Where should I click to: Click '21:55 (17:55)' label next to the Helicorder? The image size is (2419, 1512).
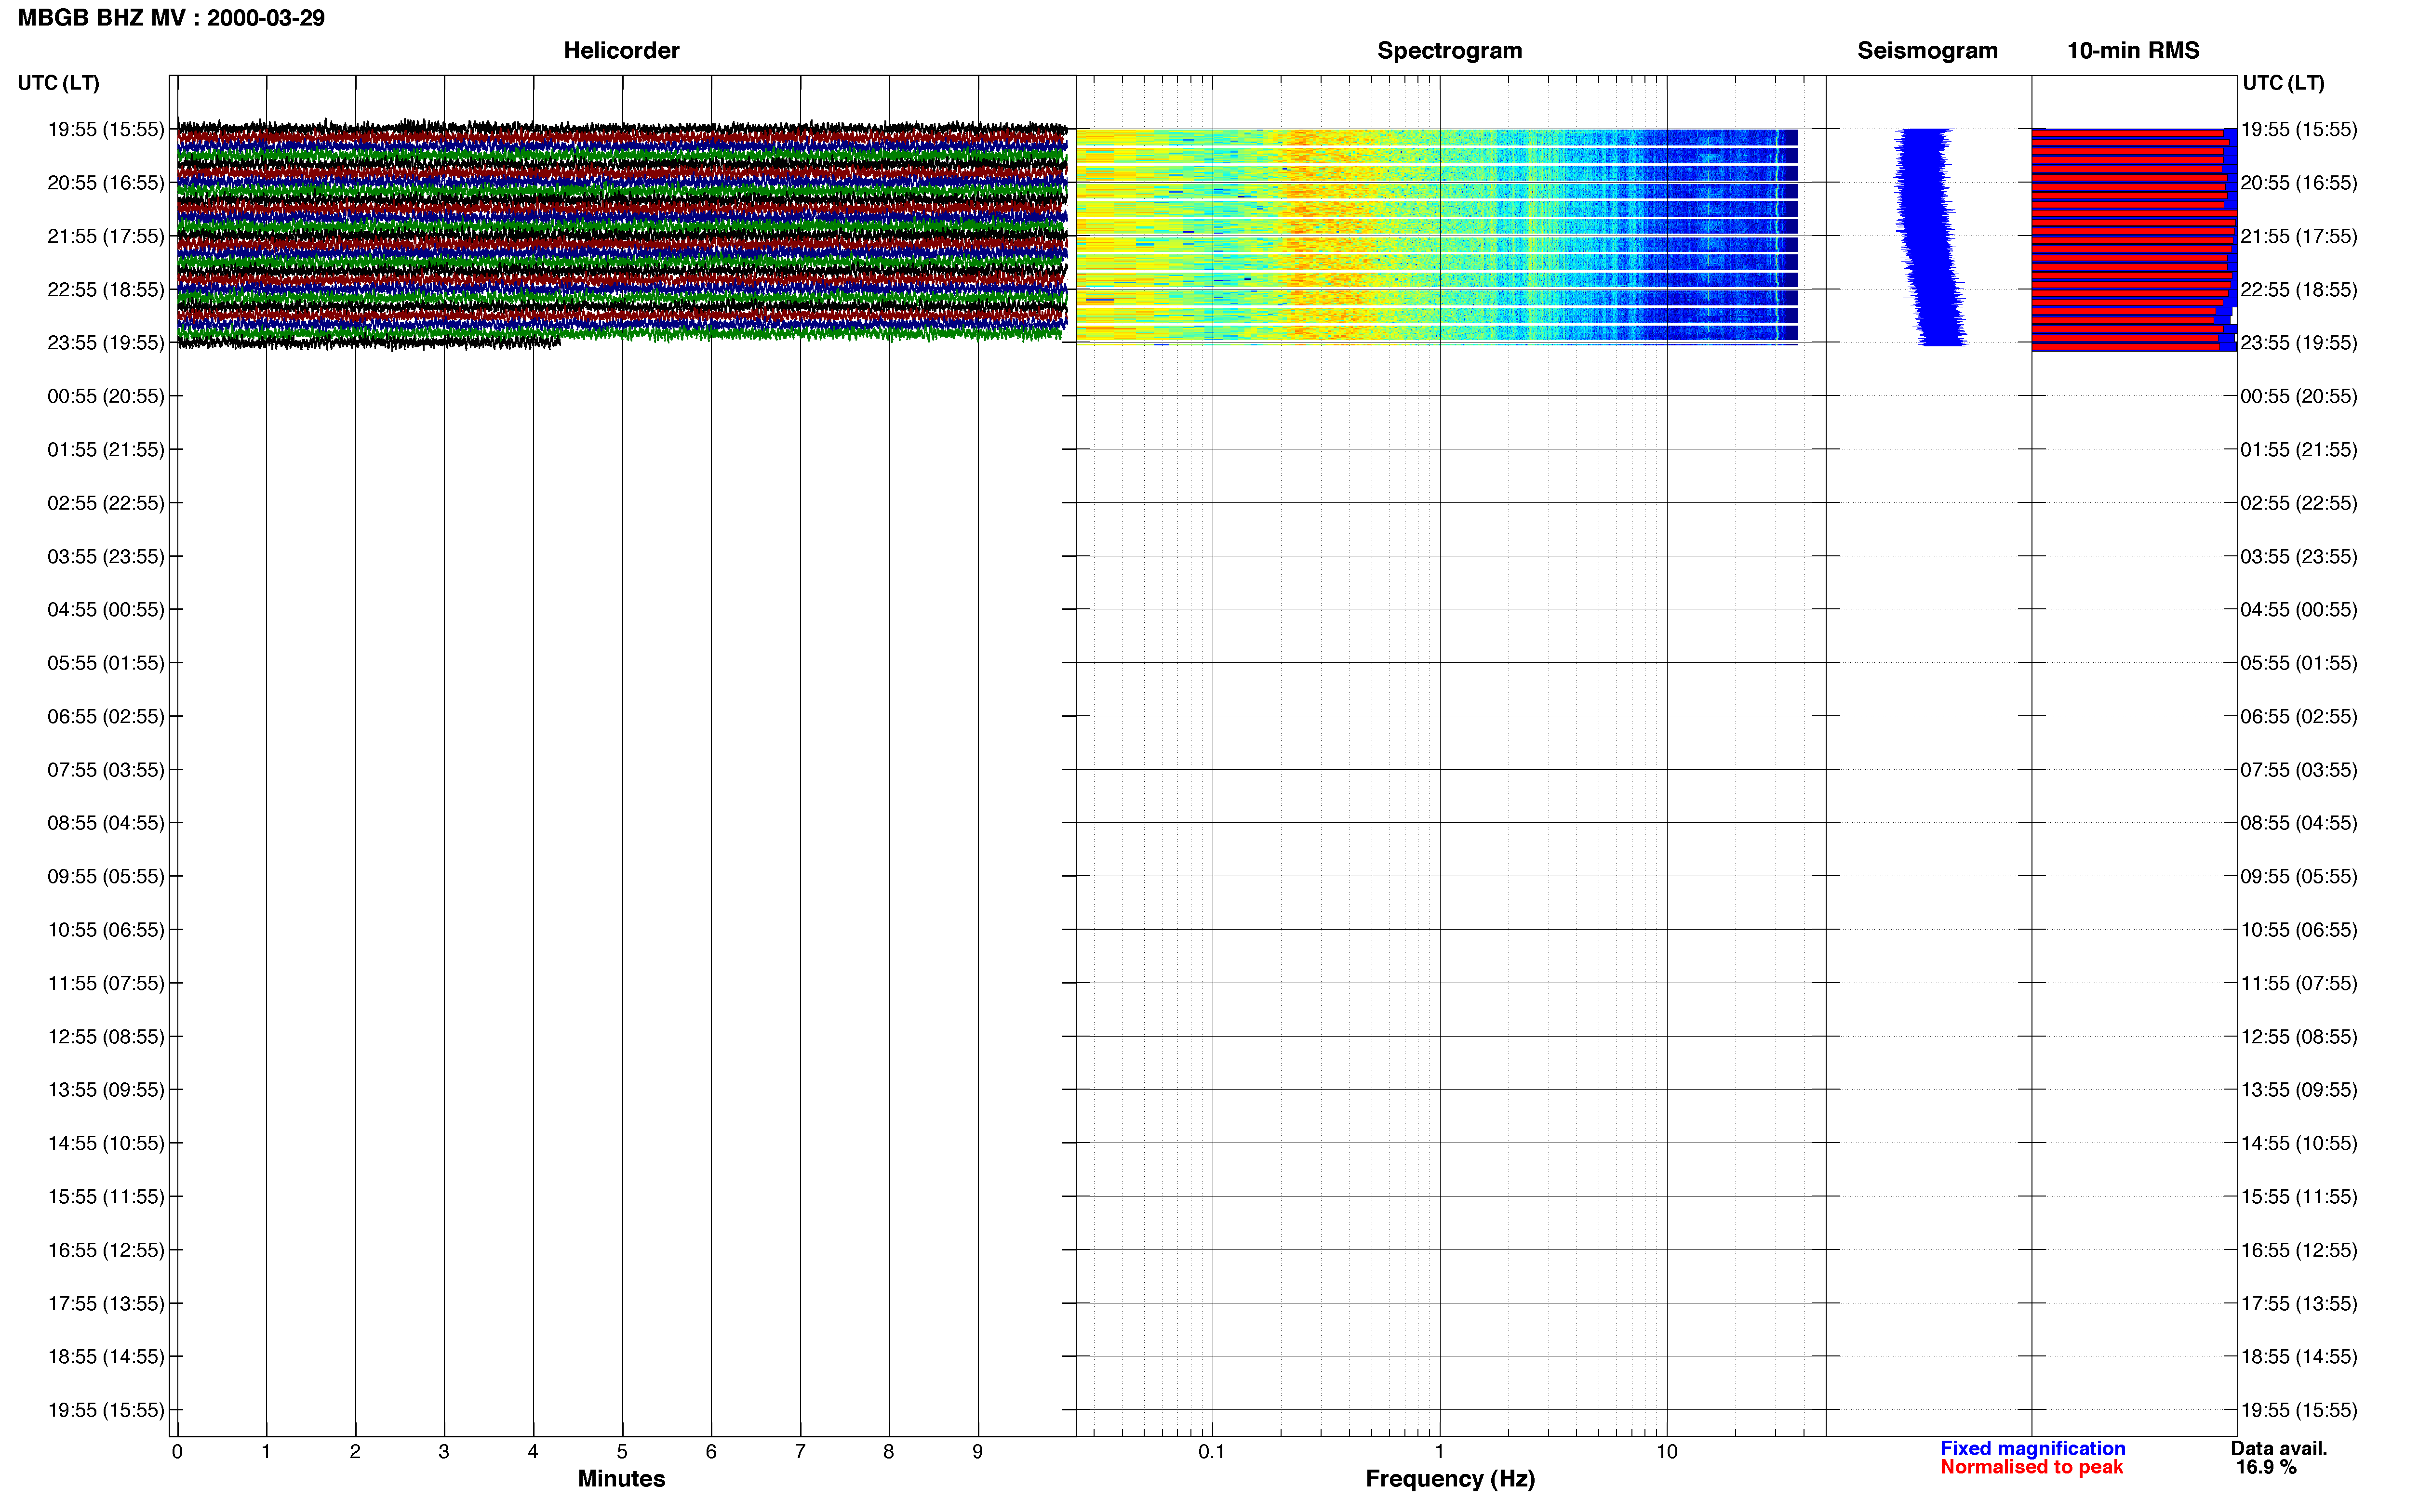(106, 236)
